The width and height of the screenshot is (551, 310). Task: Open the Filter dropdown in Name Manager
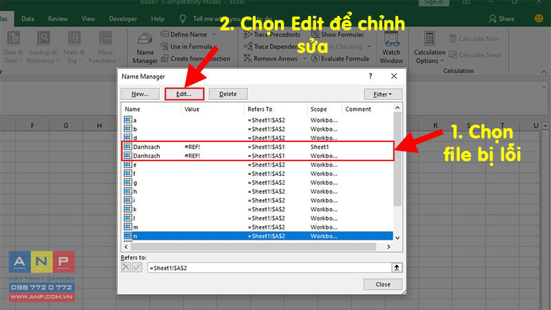tap(383, 94)
